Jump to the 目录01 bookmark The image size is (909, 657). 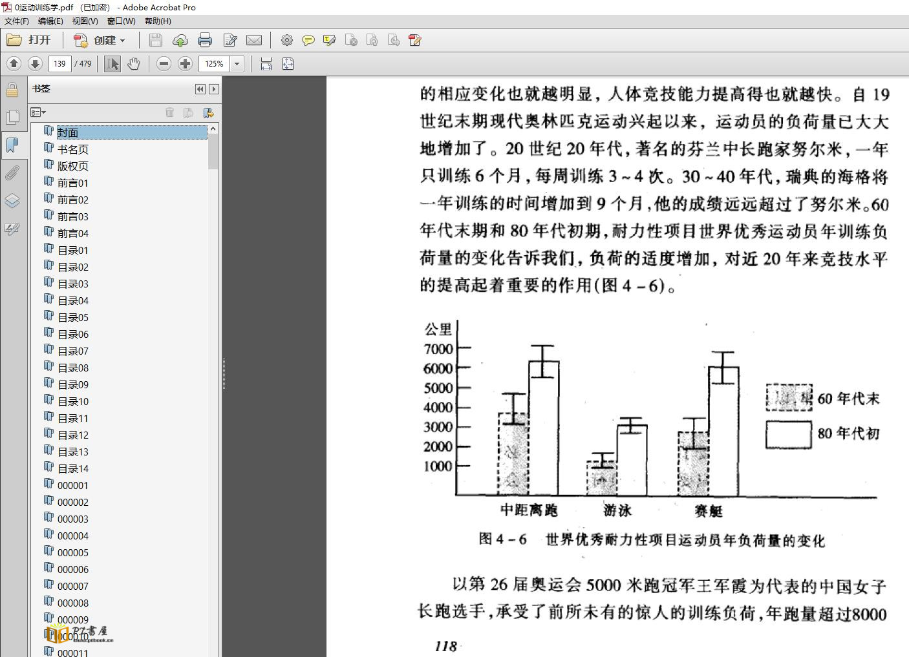coord(73,250)
